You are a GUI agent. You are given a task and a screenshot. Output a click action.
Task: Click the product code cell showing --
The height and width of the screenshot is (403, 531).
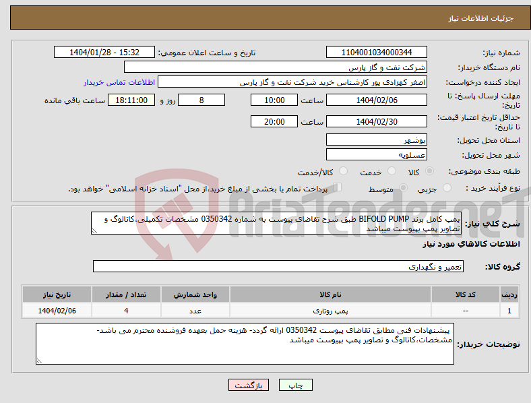pyautogui.click(x=466, y=311)
